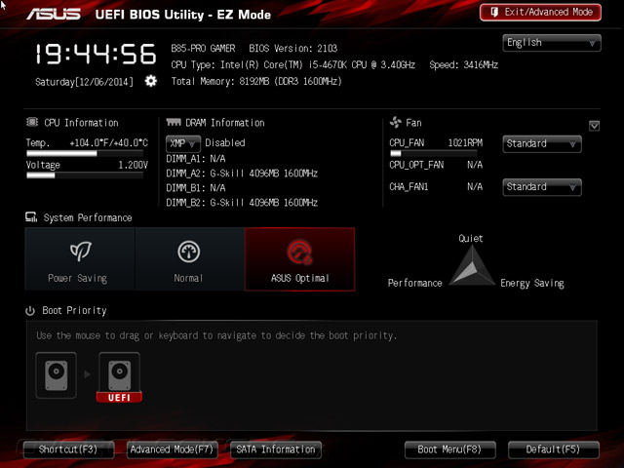Click the CPU Type i5-4670K line
624x468 pixels.
click(x=293, y=65)
